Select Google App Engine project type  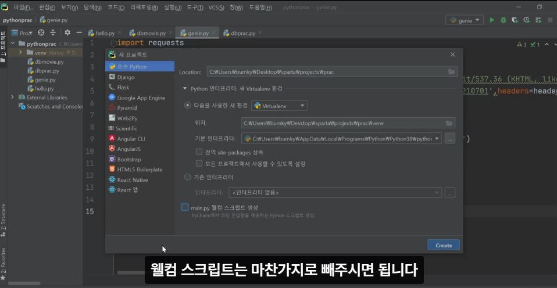tap(140, 98)
